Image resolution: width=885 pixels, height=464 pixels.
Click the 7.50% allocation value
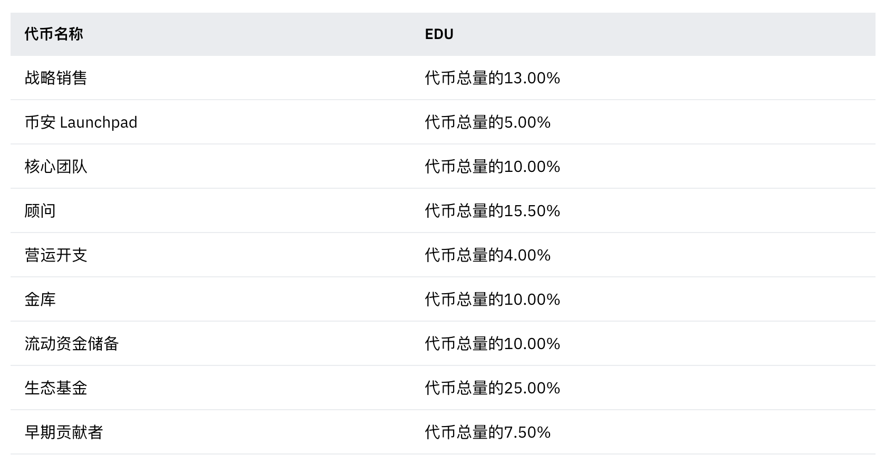[487, 432]
